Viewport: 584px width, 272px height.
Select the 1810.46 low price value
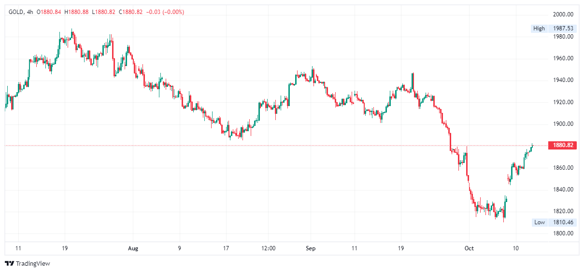(x=563, y=222)
